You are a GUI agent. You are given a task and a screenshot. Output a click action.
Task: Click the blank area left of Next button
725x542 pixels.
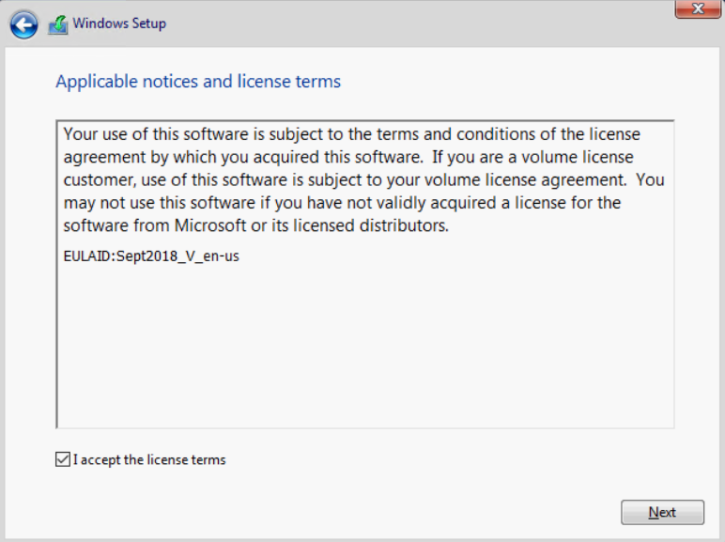tap(376, 512)
